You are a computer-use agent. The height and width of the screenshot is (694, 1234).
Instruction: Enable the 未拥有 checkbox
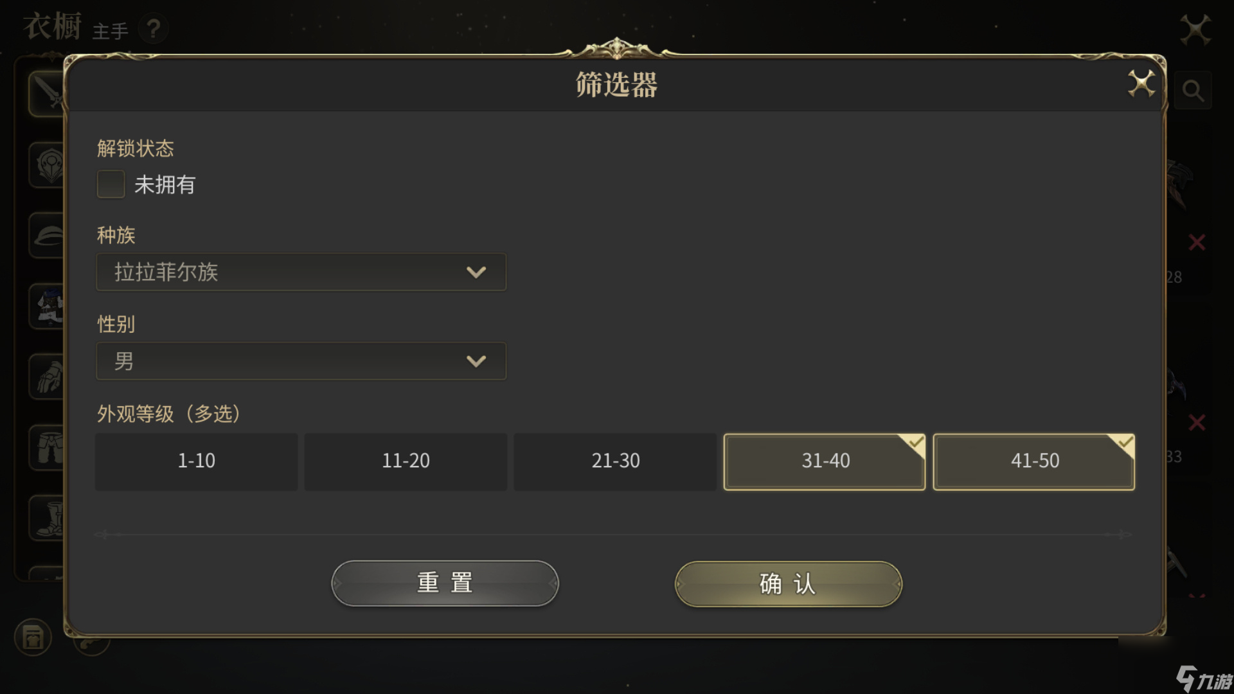click(x=111, y=184)
